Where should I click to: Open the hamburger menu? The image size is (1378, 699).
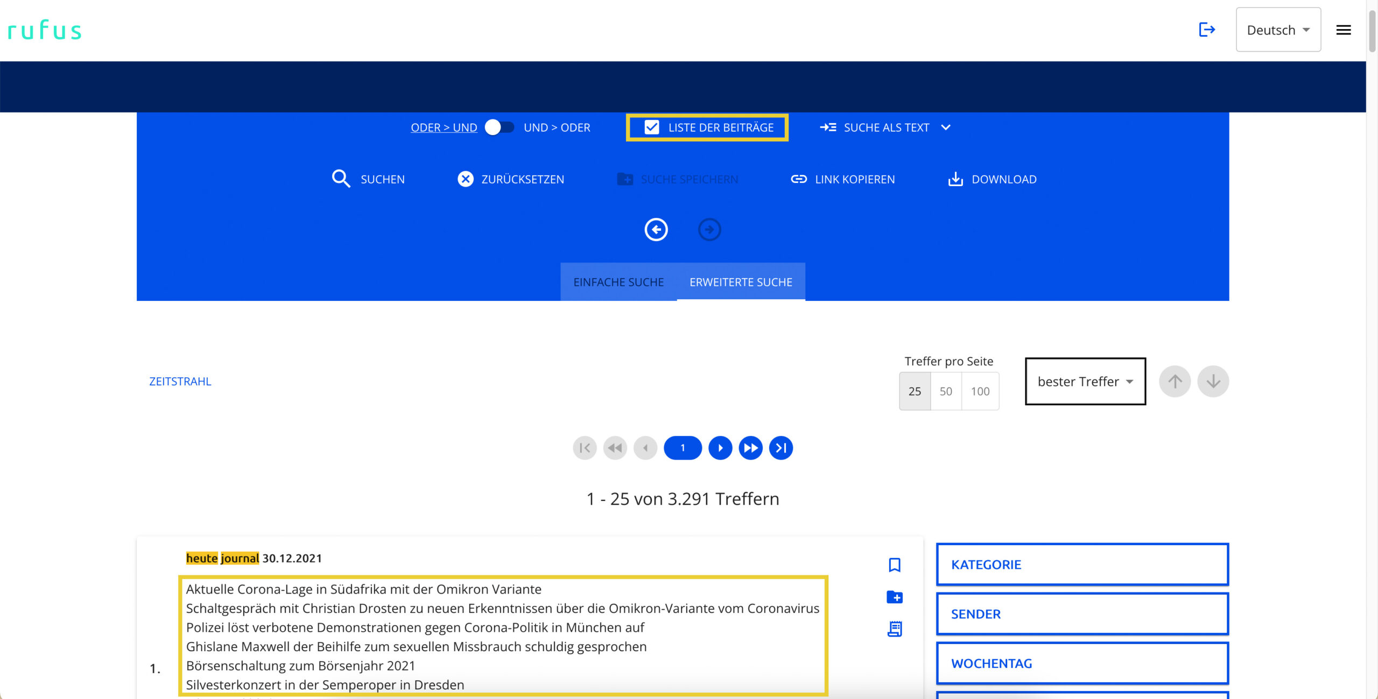pos(1343,30)
